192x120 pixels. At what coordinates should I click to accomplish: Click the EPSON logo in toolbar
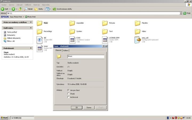pyautogui.click(x=5, y=17)
